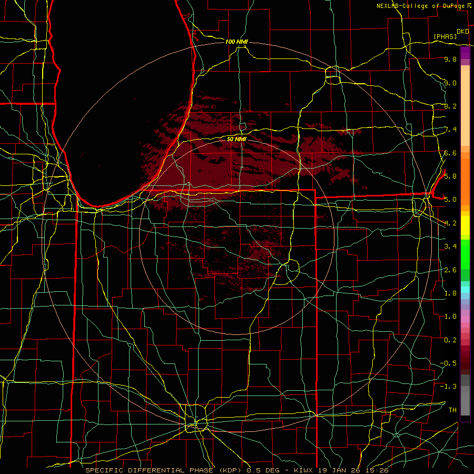Pick the pink segment near 1.0 on color bar
Viewport: 474px width, 474px height.
[x=465, y=319]
